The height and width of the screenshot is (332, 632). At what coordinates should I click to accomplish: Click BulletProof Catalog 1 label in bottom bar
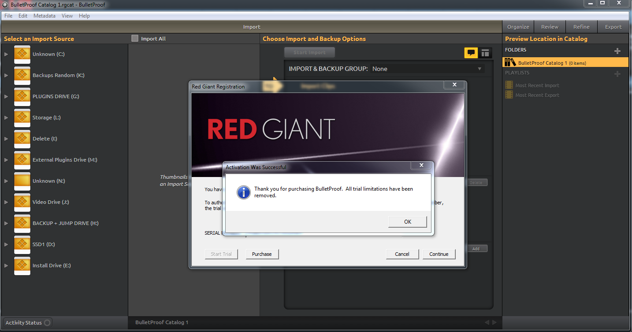tap(162, 322)
